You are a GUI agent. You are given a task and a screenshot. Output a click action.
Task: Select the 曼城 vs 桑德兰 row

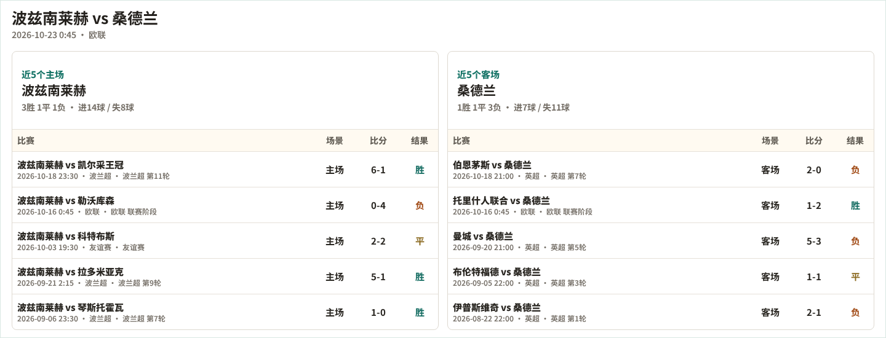pyautogui.click(x=661, y=241)
